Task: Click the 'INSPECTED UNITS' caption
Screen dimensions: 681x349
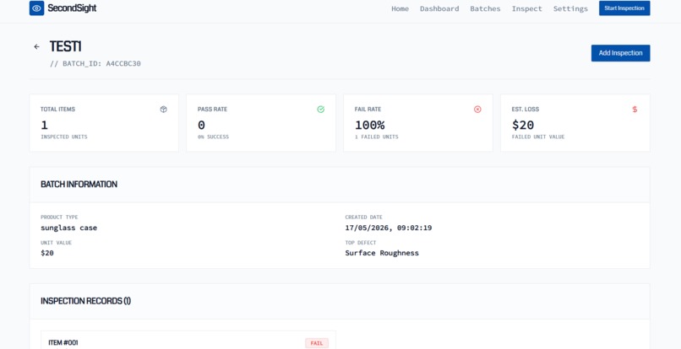Action: (64, 137)
